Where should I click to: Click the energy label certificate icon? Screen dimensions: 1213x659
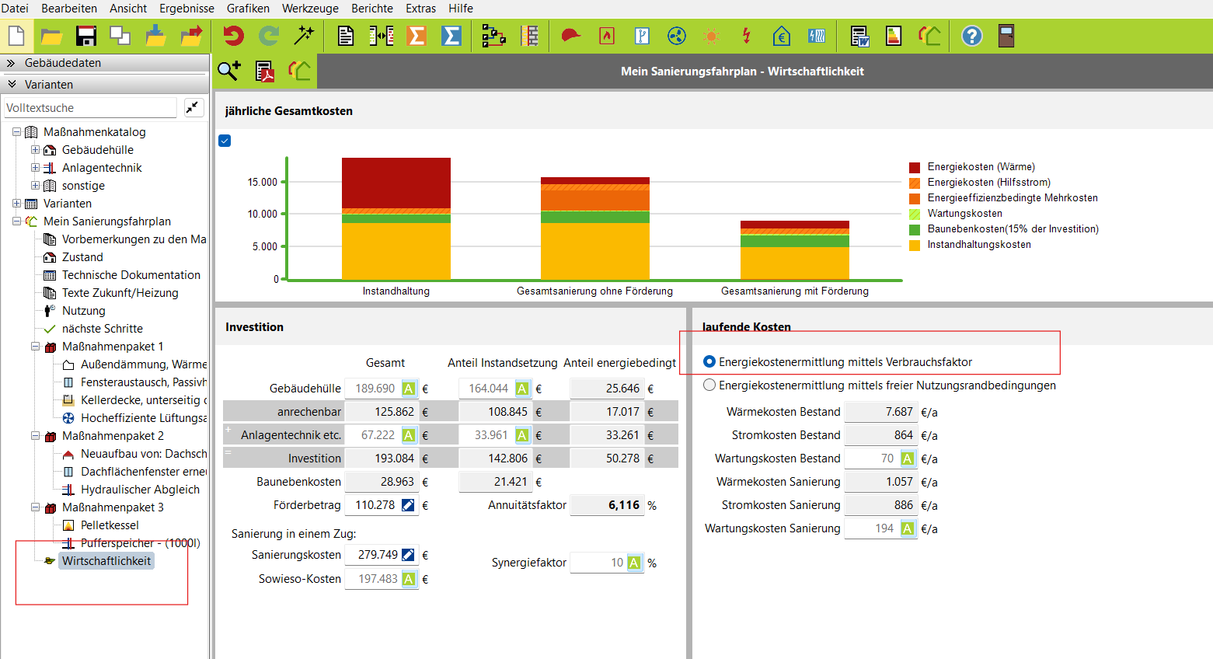(x=894, y=36)
